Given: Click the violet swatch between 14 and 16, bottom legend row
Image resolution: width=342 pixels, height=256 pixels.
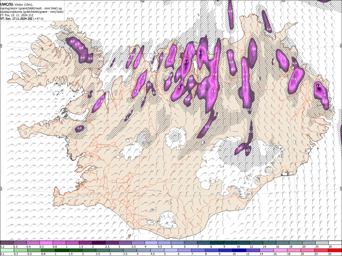Looking at the screenshot, I should [266, 250].
